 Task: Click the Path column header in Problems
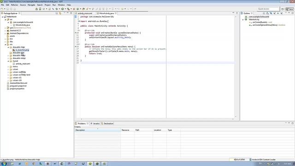pos(143,130)
